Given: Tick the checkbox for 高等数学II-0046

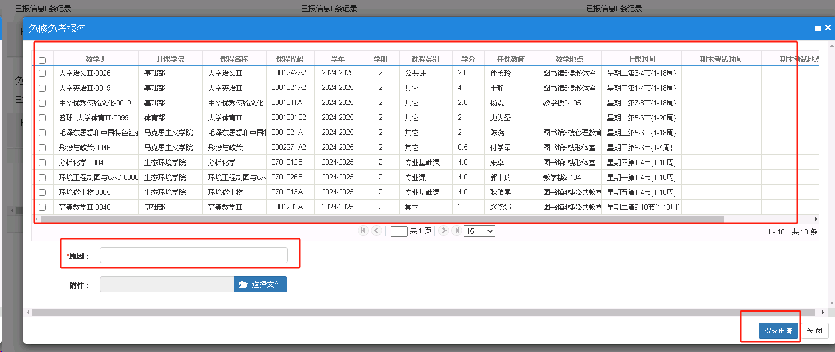Looking at the screenshot, I should tap(43, 208).
